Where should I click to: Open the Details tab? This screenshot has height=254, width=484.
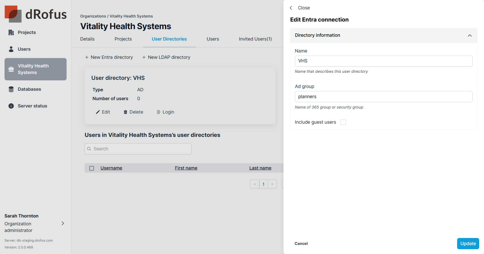tap(87, 39)
